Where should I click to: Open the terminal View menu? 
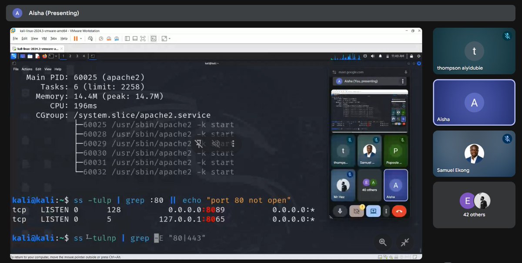tap(48, 69)
